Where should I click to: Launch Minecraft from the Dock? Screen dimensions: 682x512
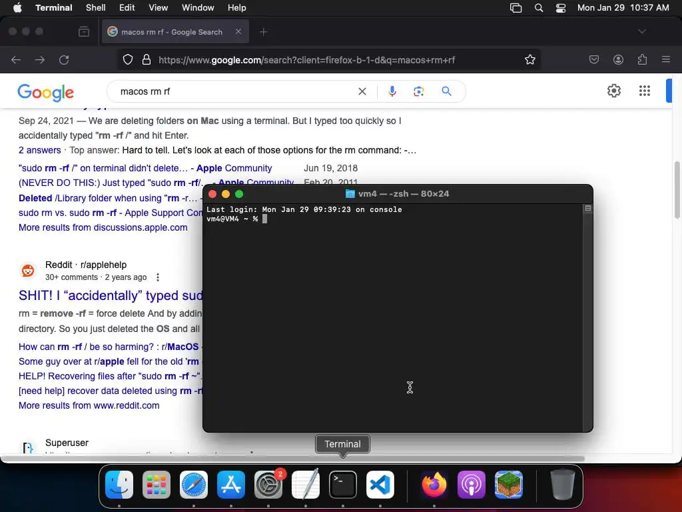[x=509, y=485]
